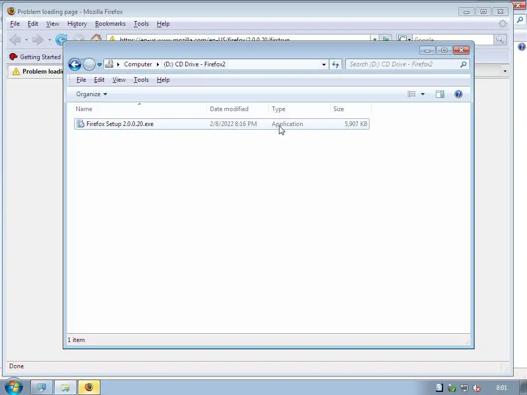Screen dimensions: 527x395
Task: Open the Explorer Tools menu
Action: tap(141, 80)
